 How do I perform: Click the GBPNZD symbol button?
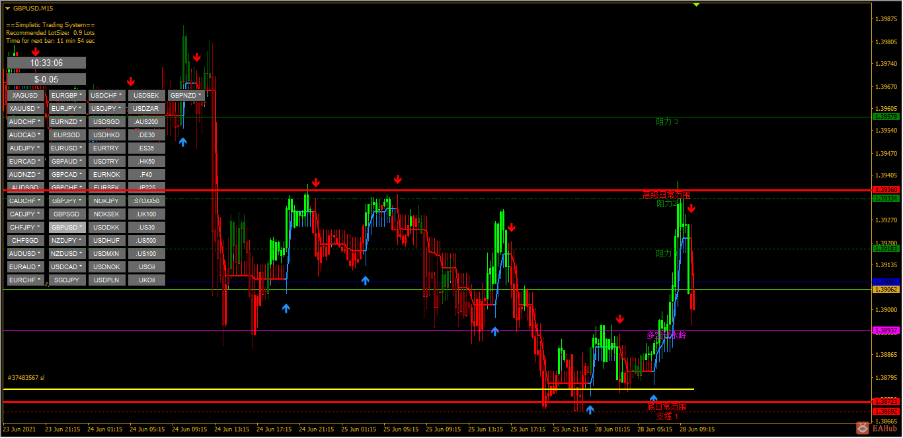tap(186, 96)
